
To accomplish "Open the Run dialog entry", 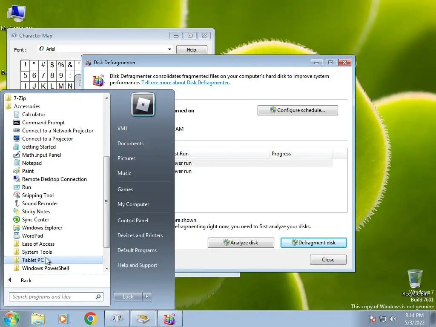I will (26, 187).
